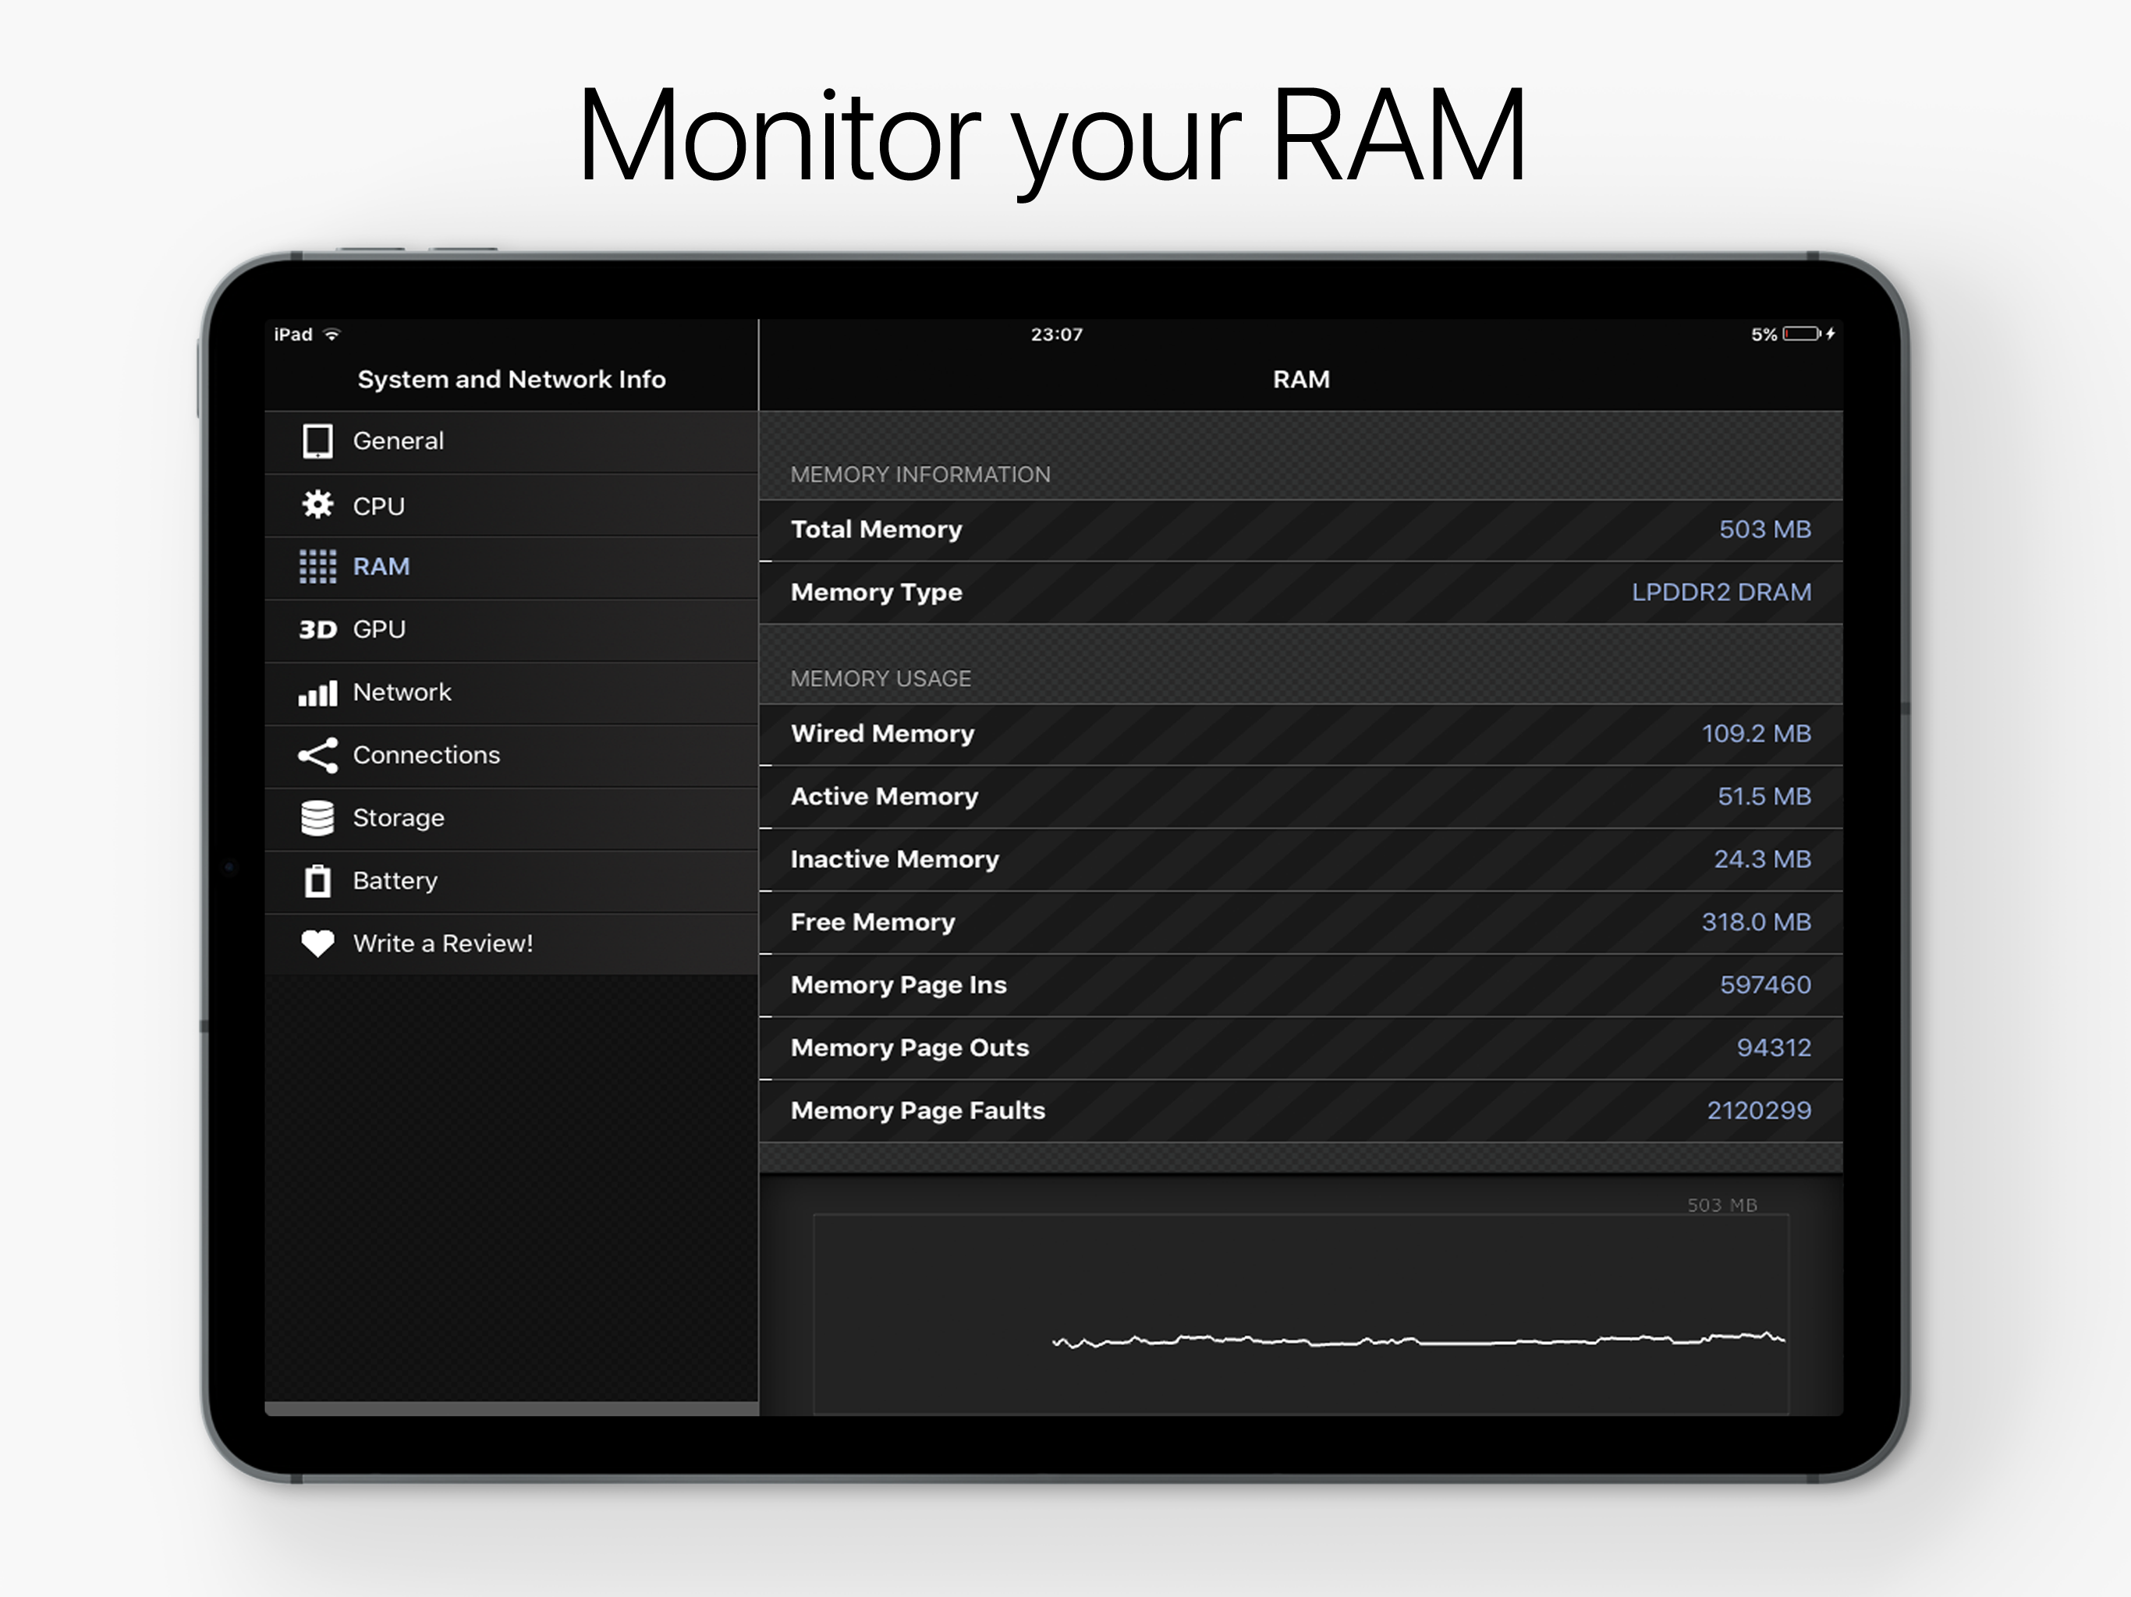The height and width of the screenshot is (1597, 2131).
Task: Select the Total Memory row
Action: (1300, 529)
